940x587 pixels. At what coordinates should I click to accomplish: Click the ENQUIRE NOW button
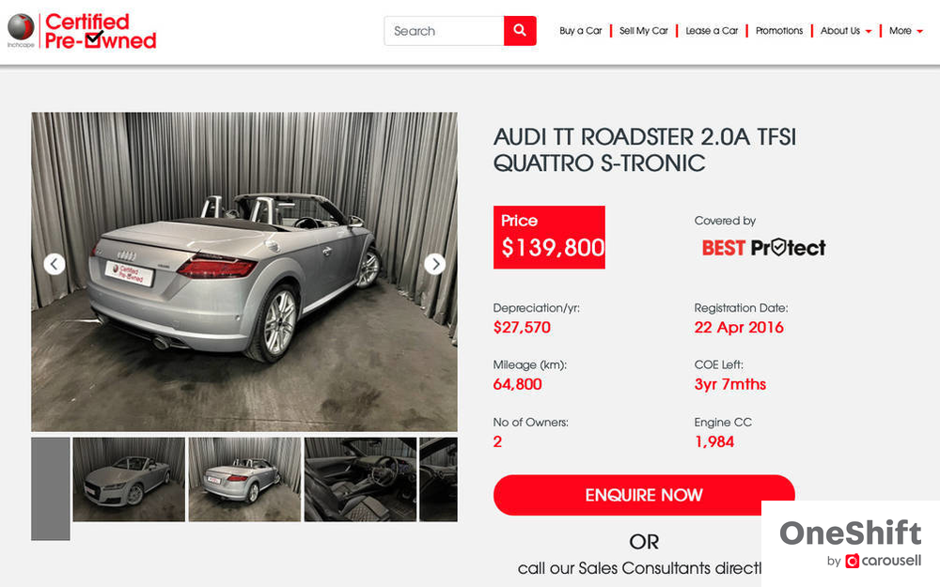[x=644, y=495]
